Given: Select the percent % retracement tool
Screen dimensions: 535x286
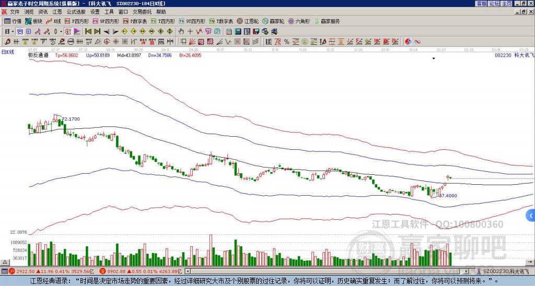Looking at the screenshot, I should pos(287,42).
